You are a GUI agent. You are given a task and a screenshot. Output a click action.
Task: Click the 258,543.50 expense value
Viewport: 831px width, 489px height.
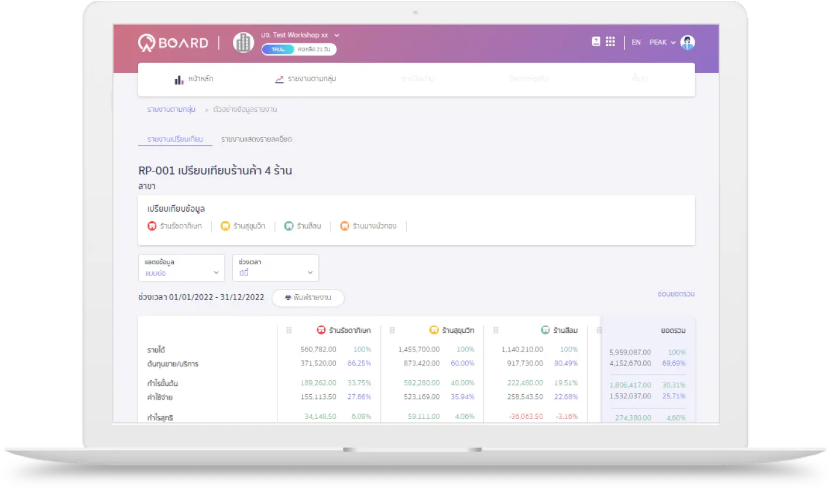(x=525, y=397)
